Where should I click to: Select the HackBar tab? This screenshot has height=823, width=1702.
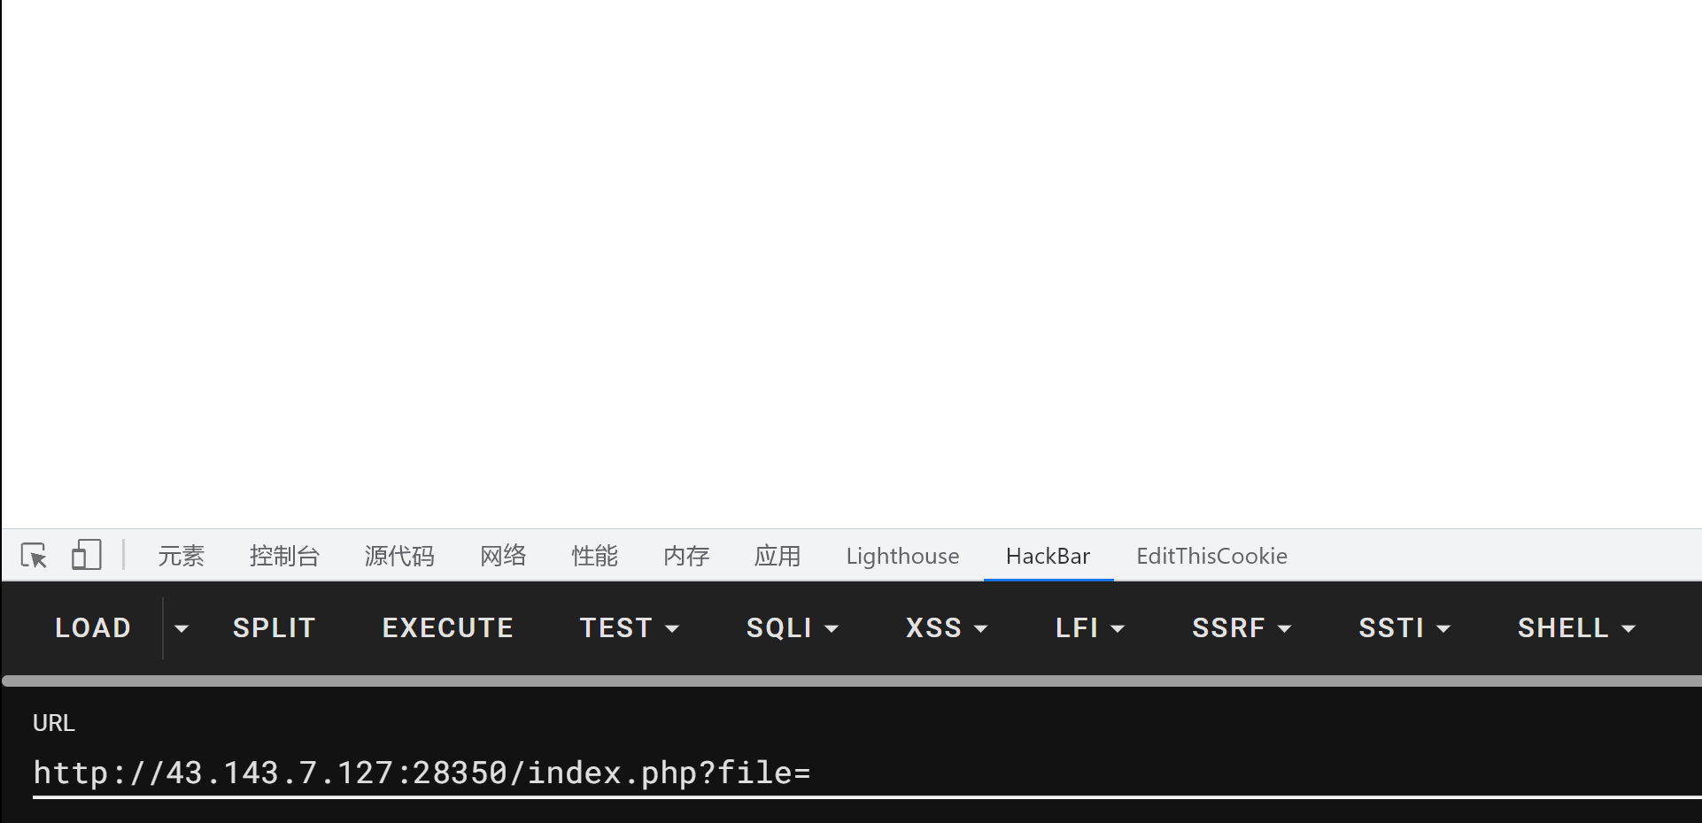[1048, 556]
